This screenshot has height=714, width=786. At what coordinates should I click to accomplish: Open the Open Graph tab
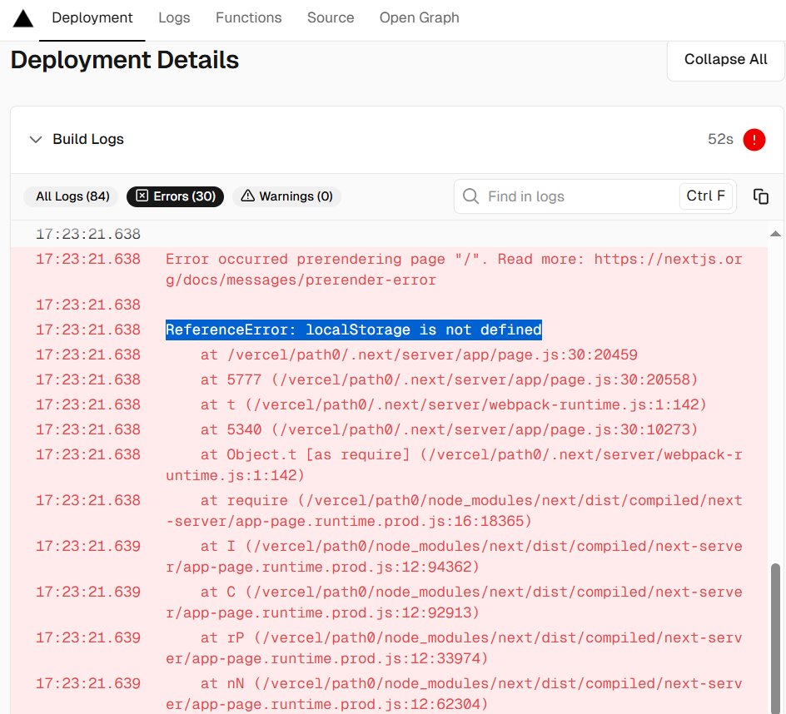point(419,18)
